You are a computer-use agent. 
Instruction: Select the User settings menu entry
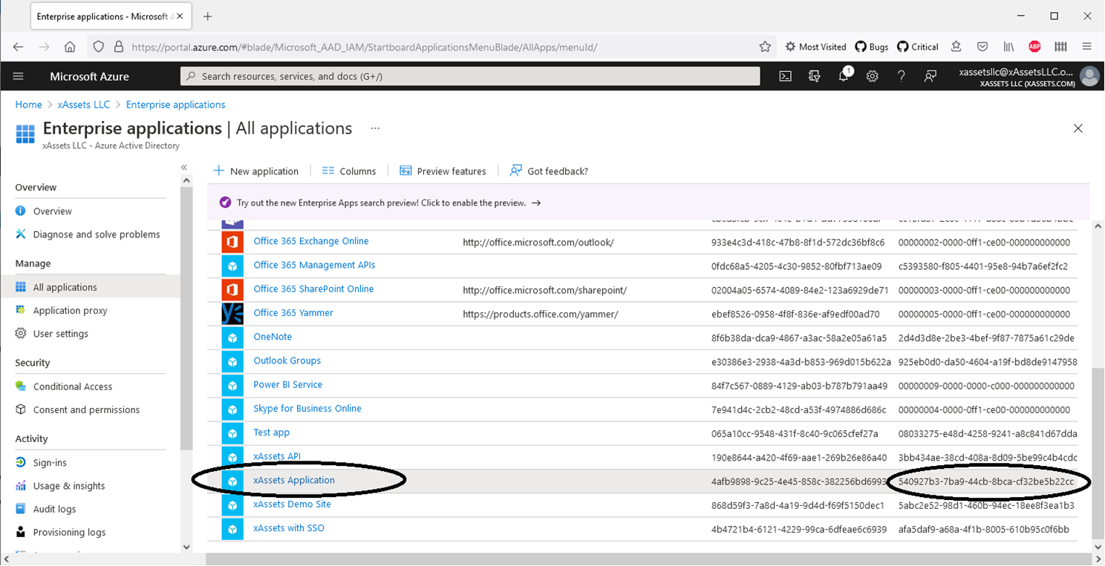pyautogui.click(x=62, y=333)
